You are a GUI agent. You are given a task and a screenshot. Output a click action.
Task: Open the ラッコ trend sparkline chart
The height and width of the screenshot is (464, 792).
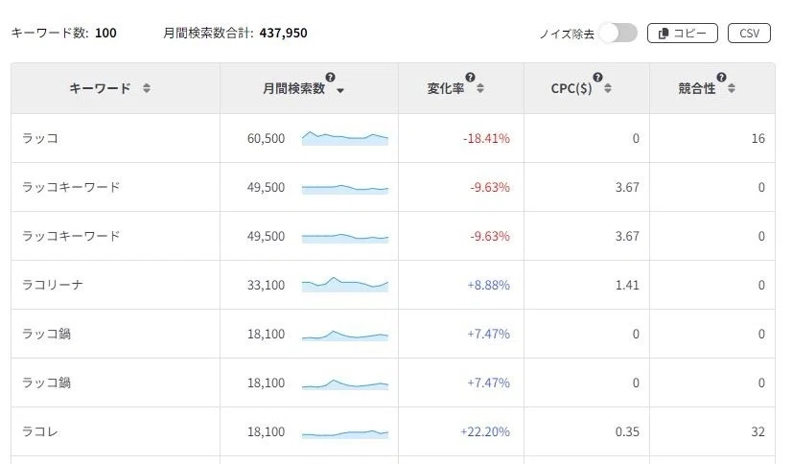[x=345, y=138]
